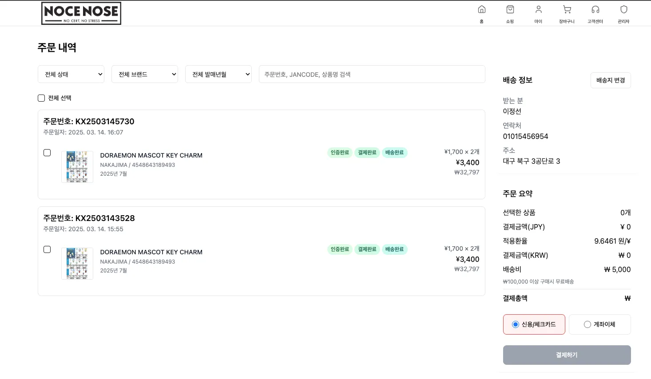Viewport: 651px width, 379px height.
Task: Click product name in order KX2503143528
Action: (x=151, y=252)
